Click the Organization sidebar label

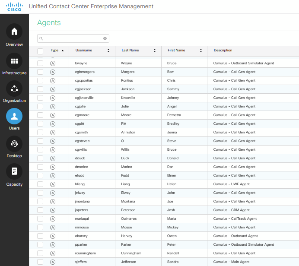14,101
